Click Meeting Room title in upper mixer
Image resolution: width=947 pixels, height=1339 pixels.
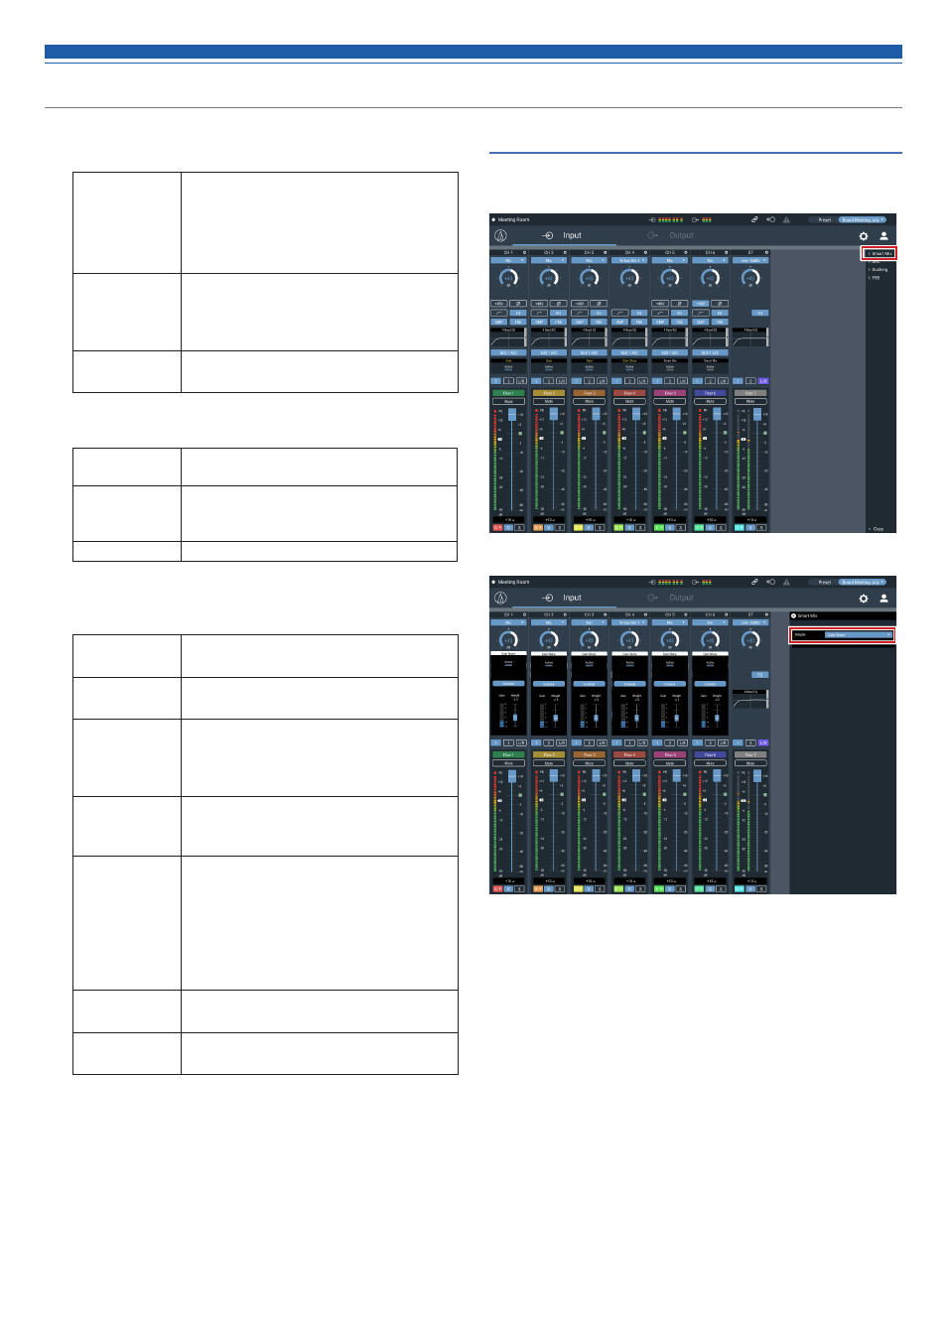coord(513,219)
